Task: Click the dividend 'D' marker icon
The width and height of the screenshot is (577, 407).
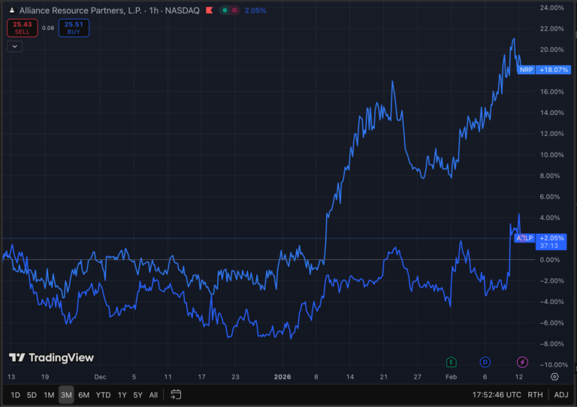Action: [485, 362]
